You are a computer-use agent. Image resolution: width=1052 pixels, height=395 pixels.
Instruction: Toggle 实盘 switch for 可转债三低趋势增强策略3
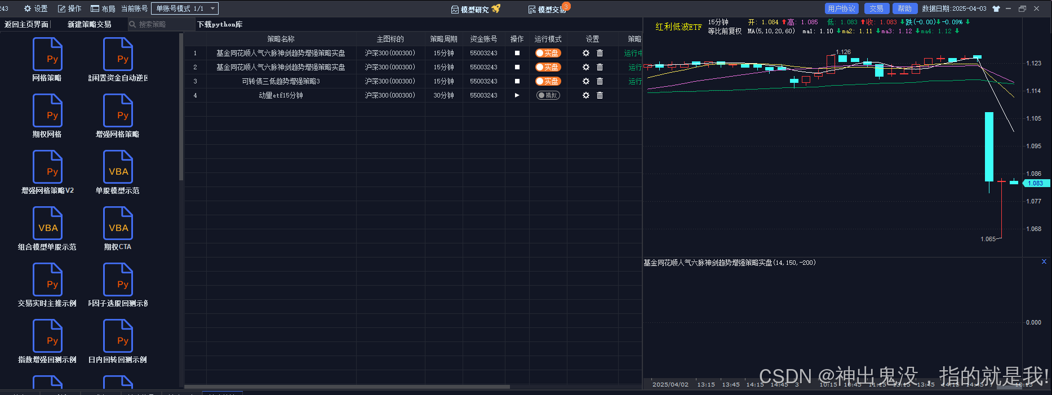(x=548, y=81)
